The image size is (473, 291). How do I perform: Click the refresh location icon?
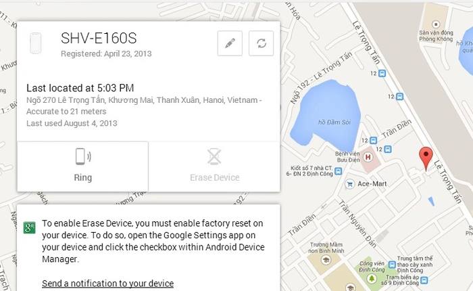pos(261,43)
